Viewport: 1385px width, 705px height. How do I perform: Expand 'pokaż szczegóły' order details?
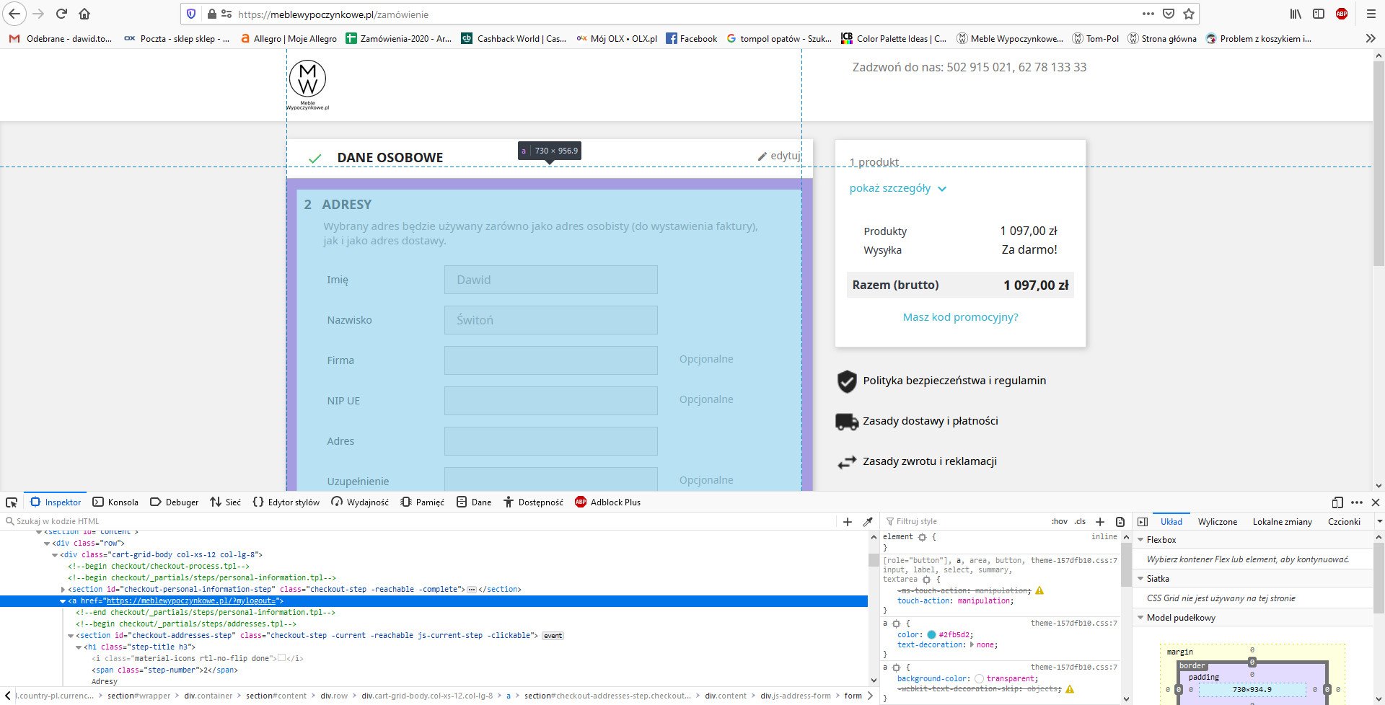[x=897, y=188]
